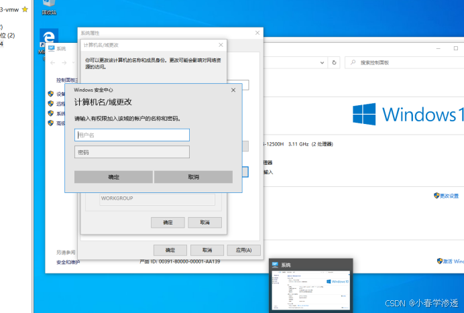Cancel the Windows Security credentials dialog
The height and width of the screenshot is (313, 464).
click(193, 177)
